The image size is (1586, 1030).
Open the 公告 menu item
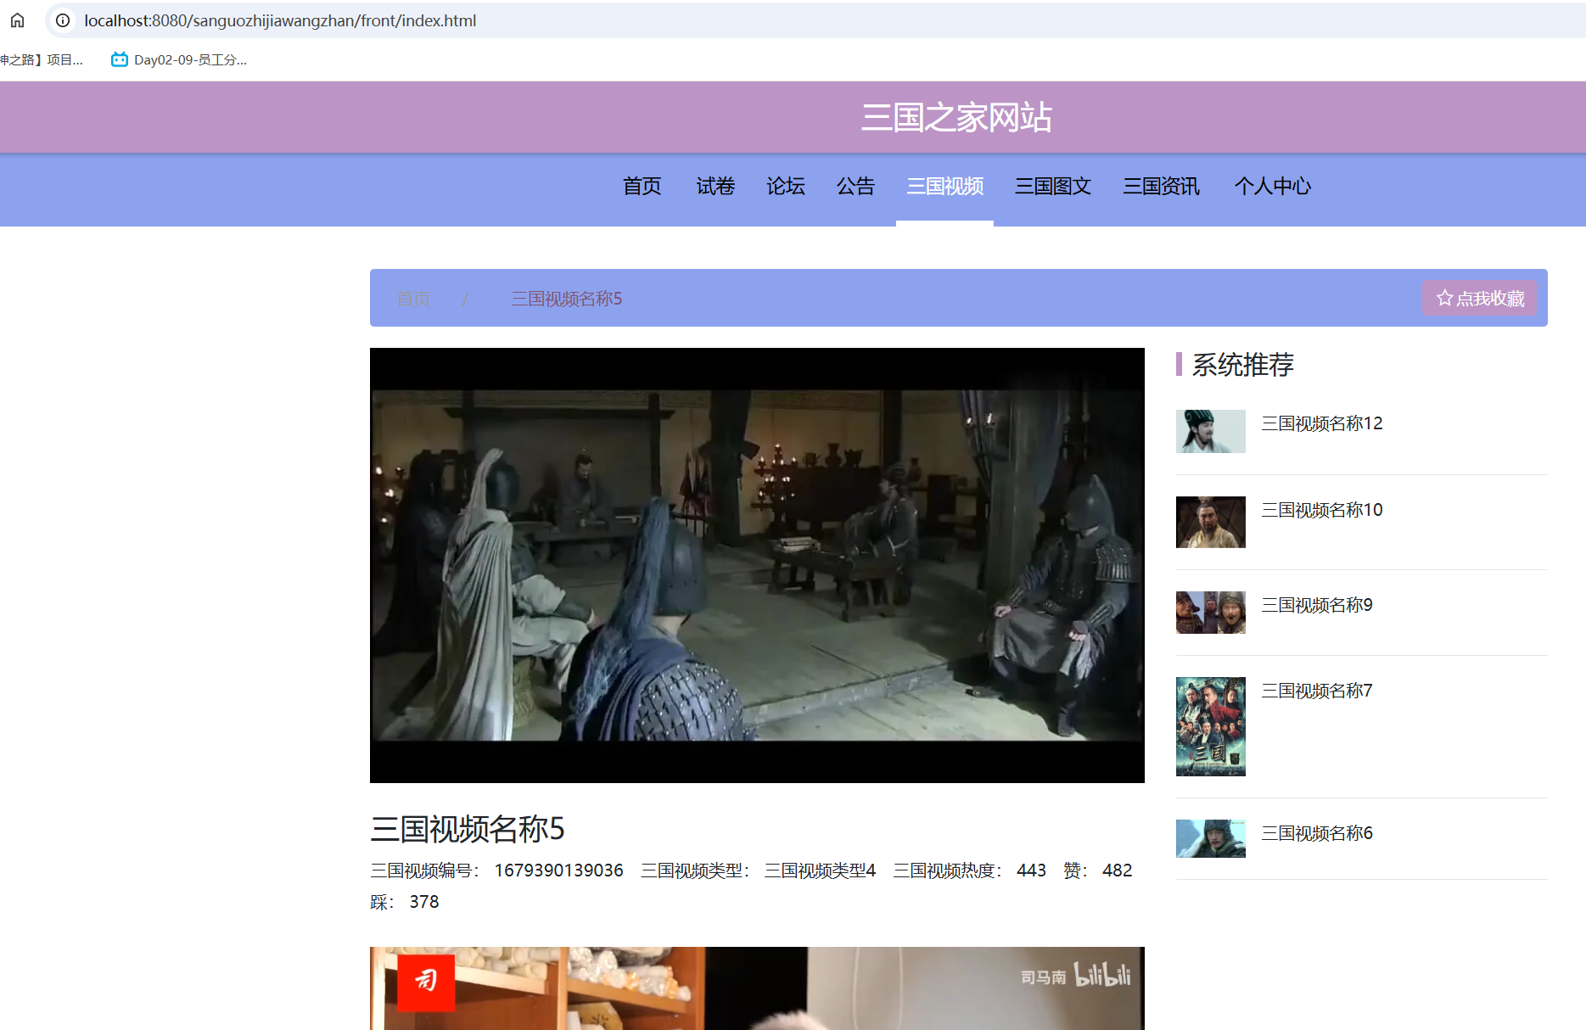pyautogui.click(x=855, y=186)
